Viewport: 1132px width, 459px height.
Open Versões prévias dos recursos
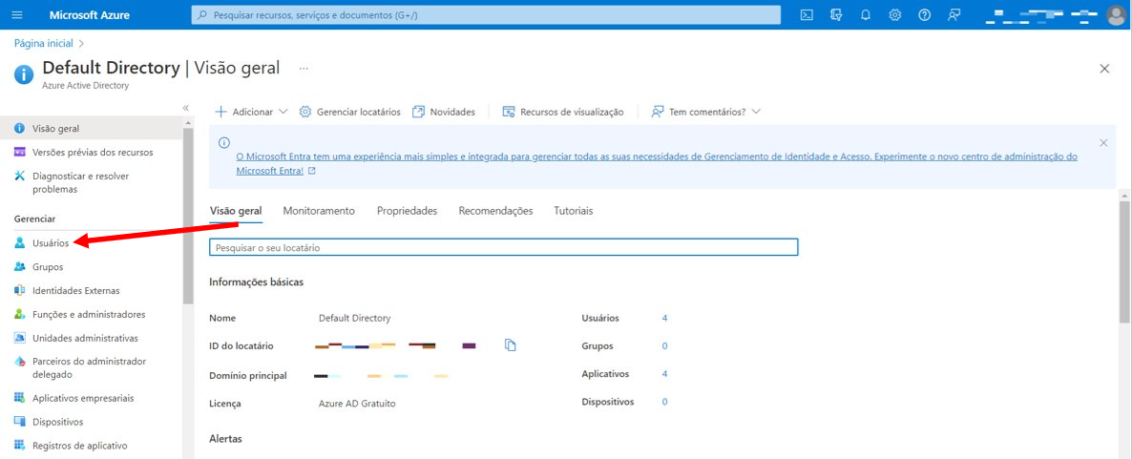pyautogui.click(x=93, y=153)
